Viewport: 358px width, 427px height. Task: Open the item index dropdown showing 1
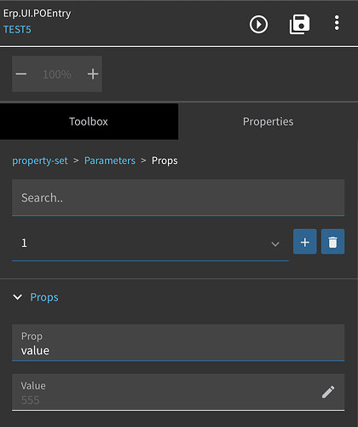coord(150,243)
